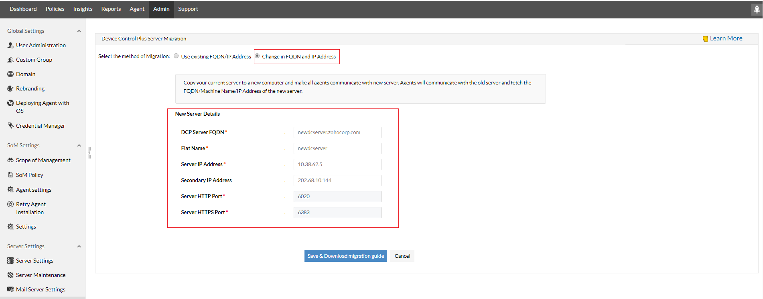Collapse the SoM Settings section
The width and height of the screenshot is (763, 299).
[79, 146]
